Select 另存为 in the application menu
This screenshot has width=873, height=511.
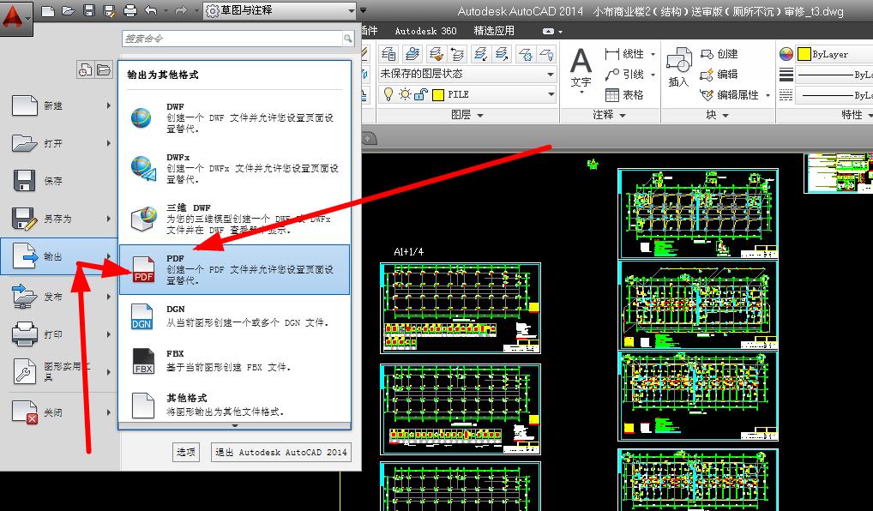pos(60,219)
